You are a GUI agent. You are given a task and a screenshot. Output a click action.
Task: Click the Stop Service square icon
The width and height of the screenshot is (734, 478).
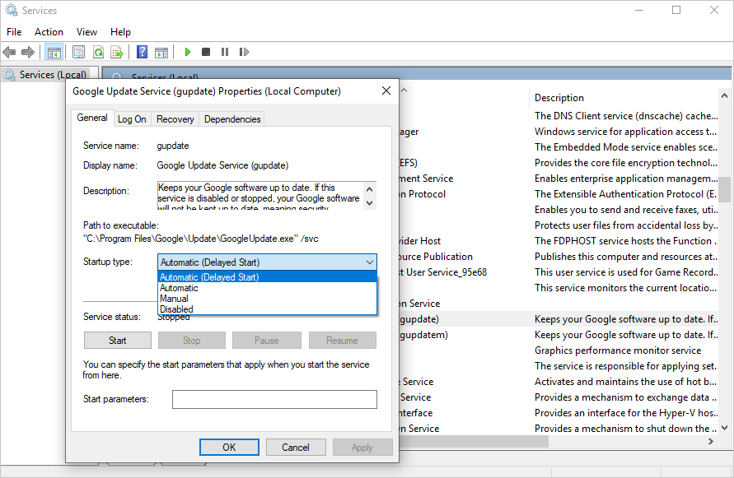[x=206, y=52]
